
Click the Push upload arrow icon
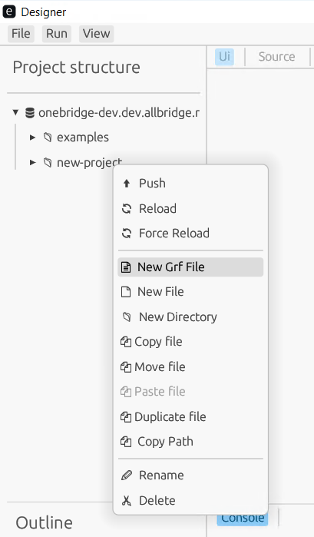pyautogui.click(x=127, y=184)
